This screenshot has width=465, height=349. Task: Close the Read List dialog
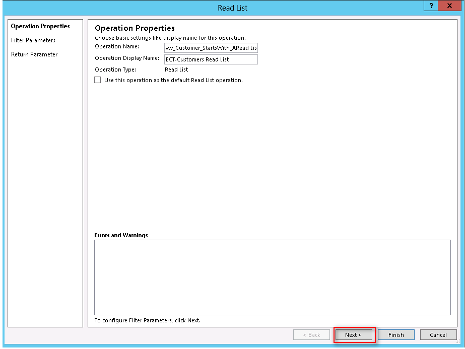pos(449,6)
